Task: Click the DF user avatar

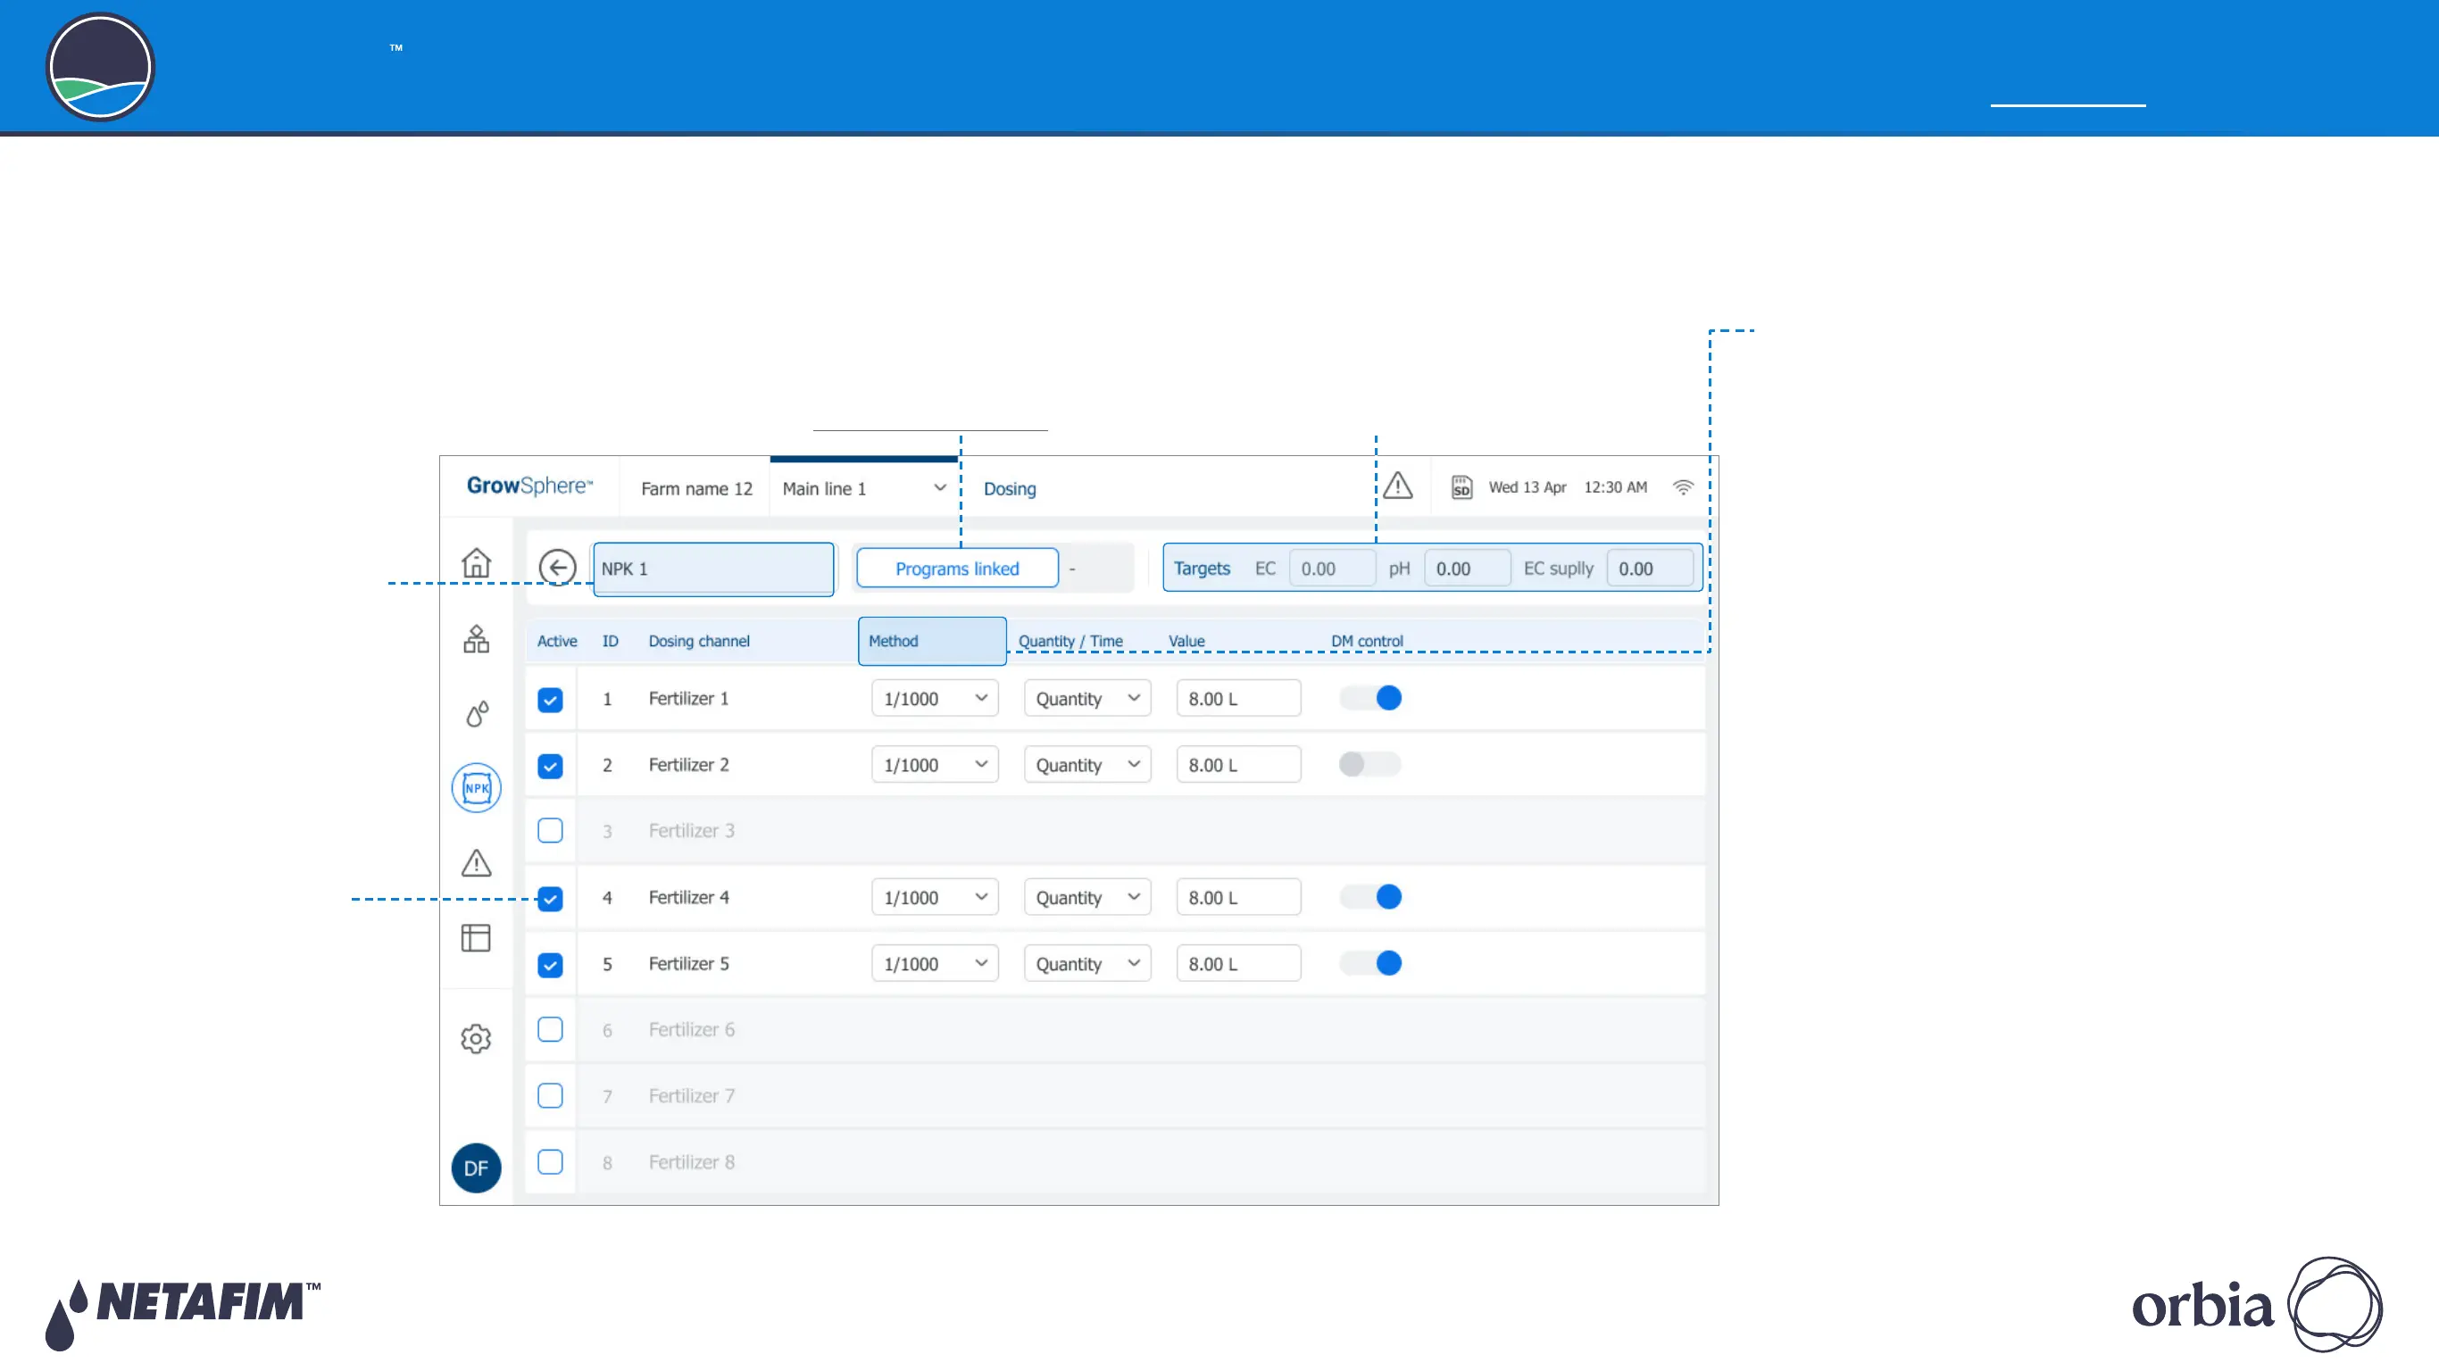Action: [x=476, y=1167]
